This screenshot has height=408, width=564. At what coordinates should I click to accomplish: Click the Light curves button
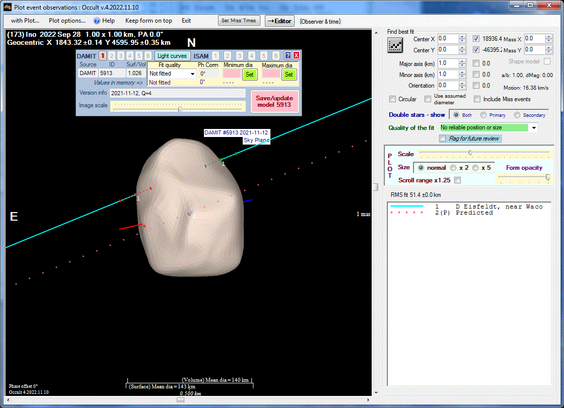(x=172, y=56)
